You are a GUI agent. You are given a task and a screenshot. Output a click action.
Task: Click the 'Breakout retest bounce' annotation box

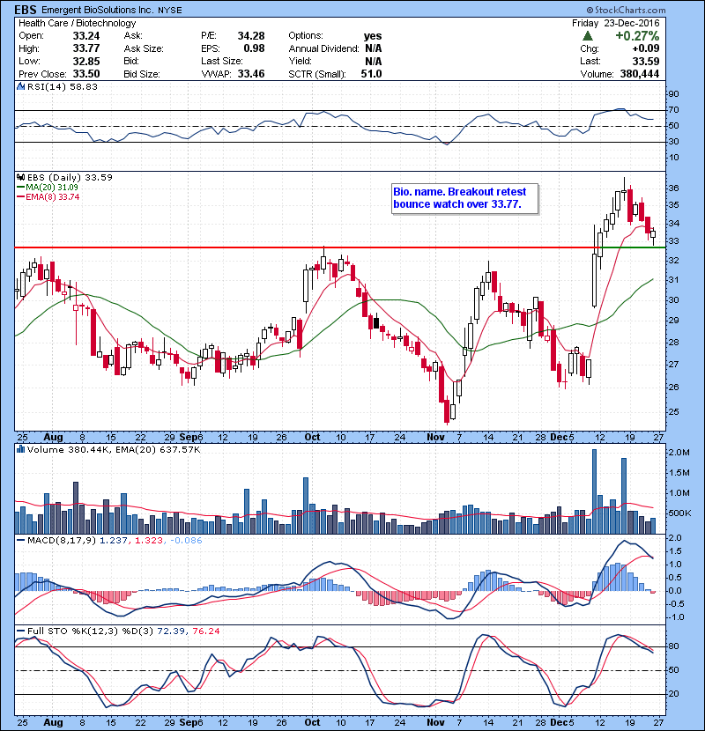[x=465, y=198]
